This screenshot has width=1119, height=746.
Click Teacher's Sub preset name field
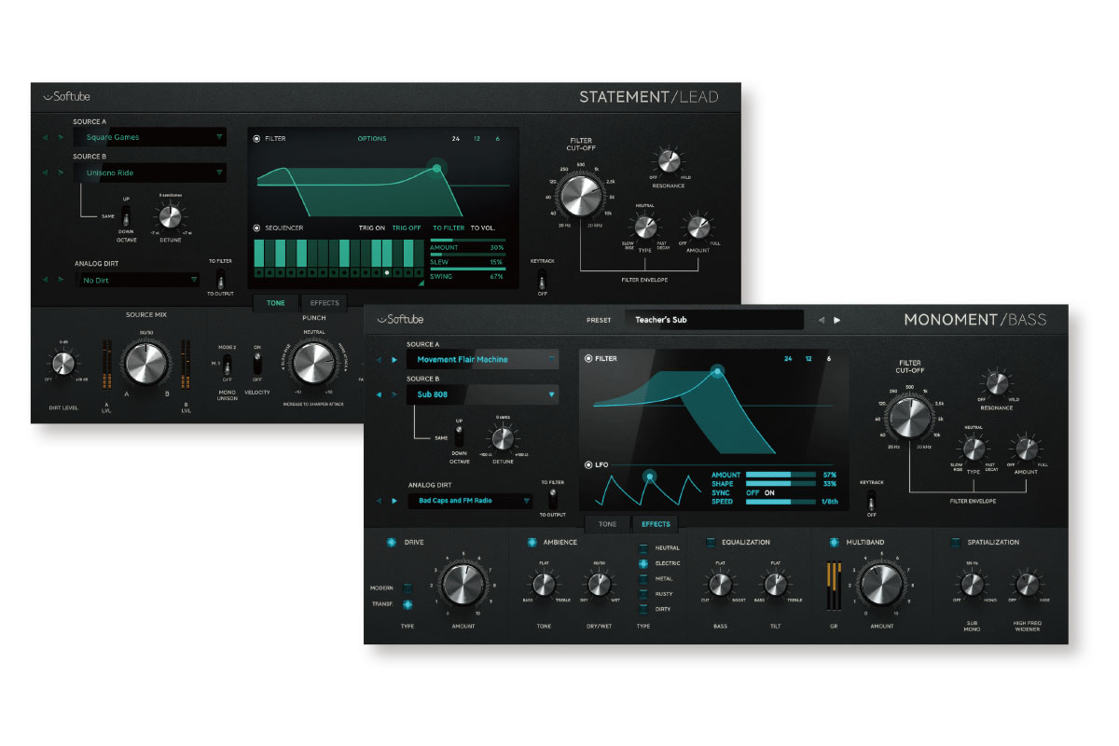714,320
